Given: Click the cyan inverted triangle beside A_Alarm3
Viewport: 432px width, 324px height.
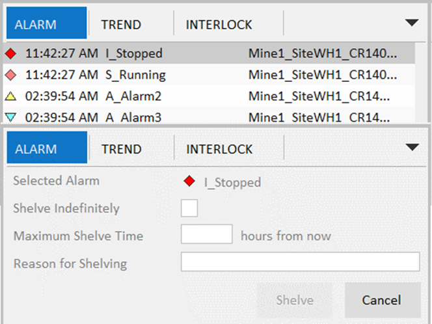Looking at the screenshot, I should pos(10,118).
